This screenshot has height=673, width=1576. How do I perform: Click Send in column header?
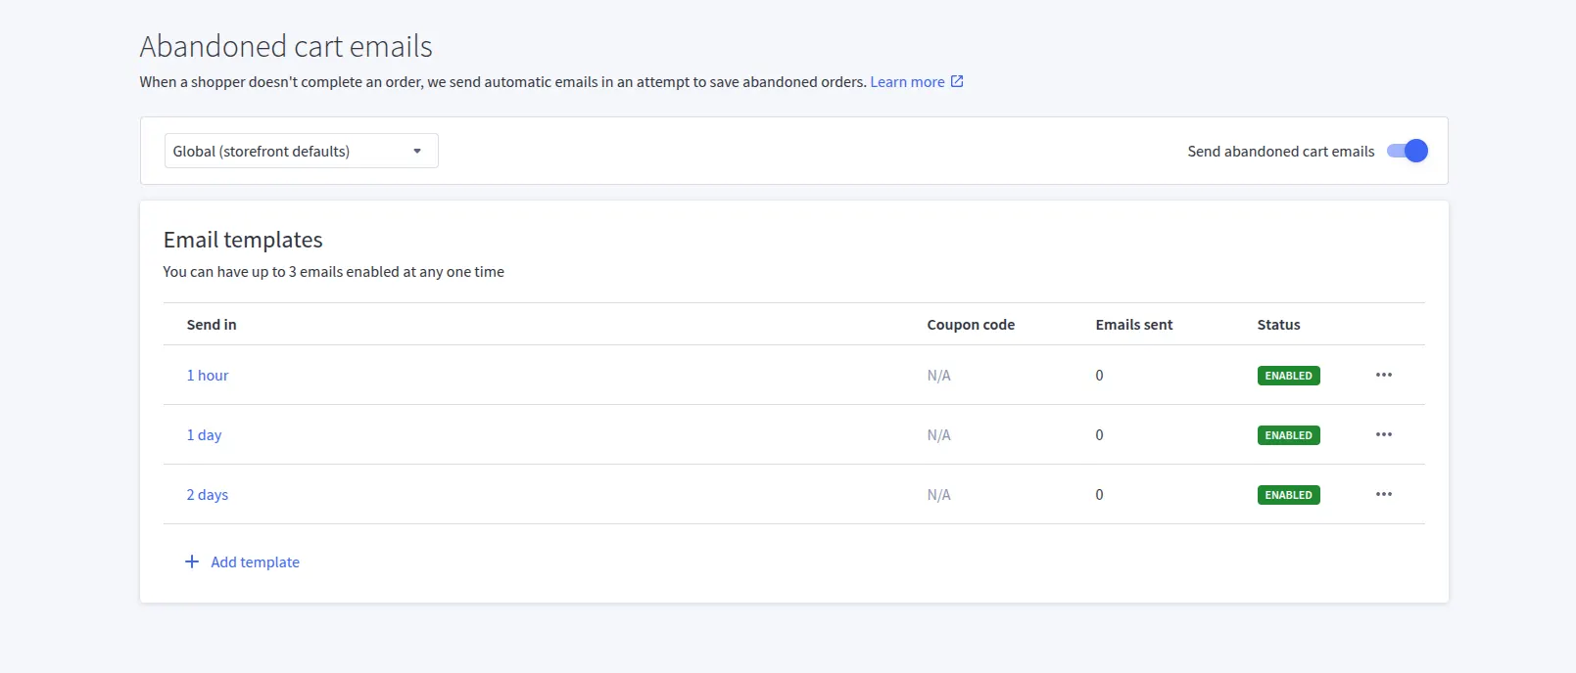(212, 325)
